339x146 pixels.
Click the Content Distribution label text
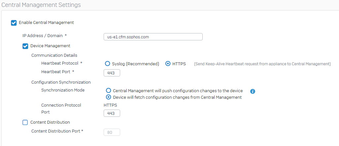(x=50, y=122)
